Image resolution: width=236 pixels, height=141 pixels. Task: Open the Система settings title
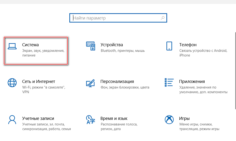coord(30,45)
